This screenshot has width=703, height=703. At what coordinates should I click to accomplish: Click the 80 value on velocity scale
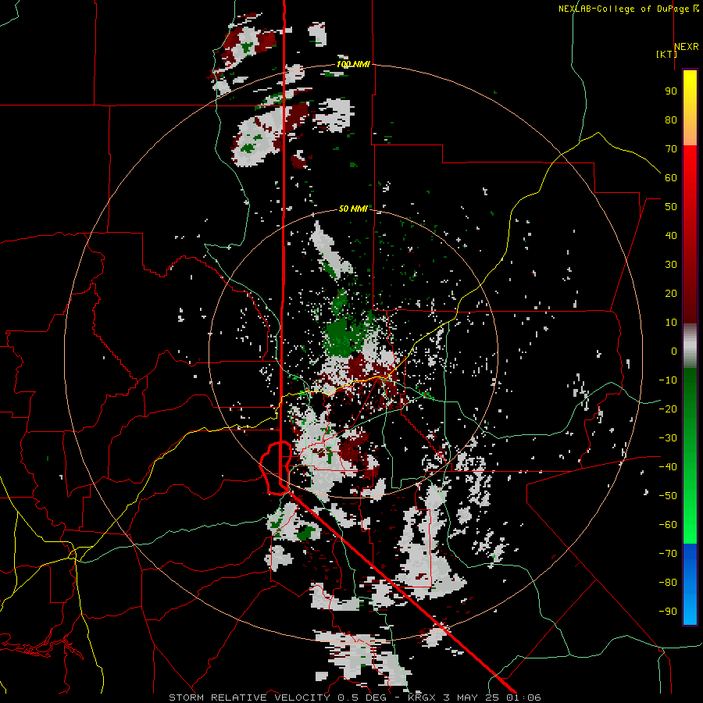671,120
